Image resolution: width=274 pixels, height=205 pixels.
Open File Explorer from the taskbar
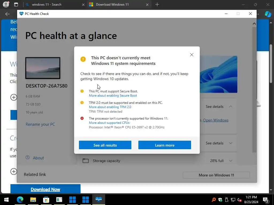(33, 199)
